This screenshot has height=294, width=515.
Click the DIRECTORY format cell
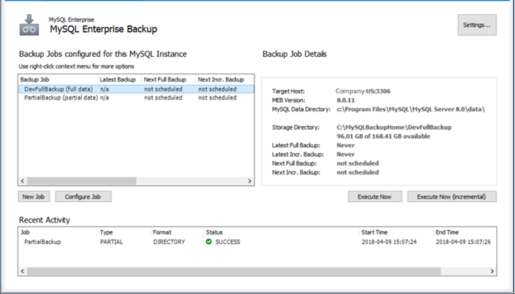[x=169, y=242]
